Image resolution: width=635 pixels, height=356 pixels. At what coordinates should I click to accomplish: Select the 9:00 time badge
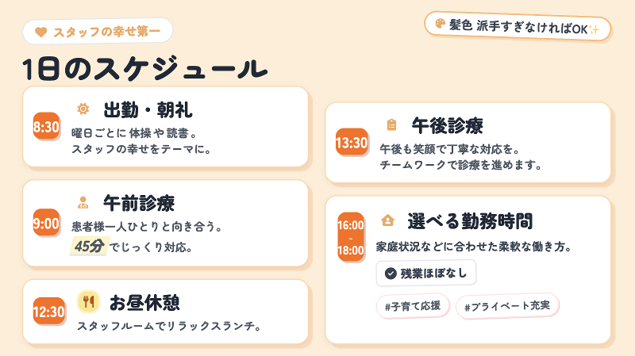pyautogui.click(x=46, y=224)
